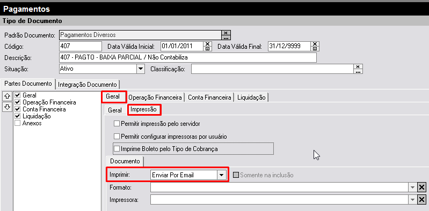
Task: Clear the Formato field with its X button
Action: pos(422,187)
